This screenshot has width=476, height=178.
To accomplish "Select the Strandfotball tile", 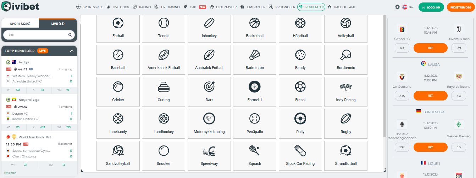I will tap(346, 156).
